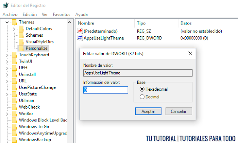238x143 pixels.
Task: Select the WebCheck key label
Action: [29, 107]
